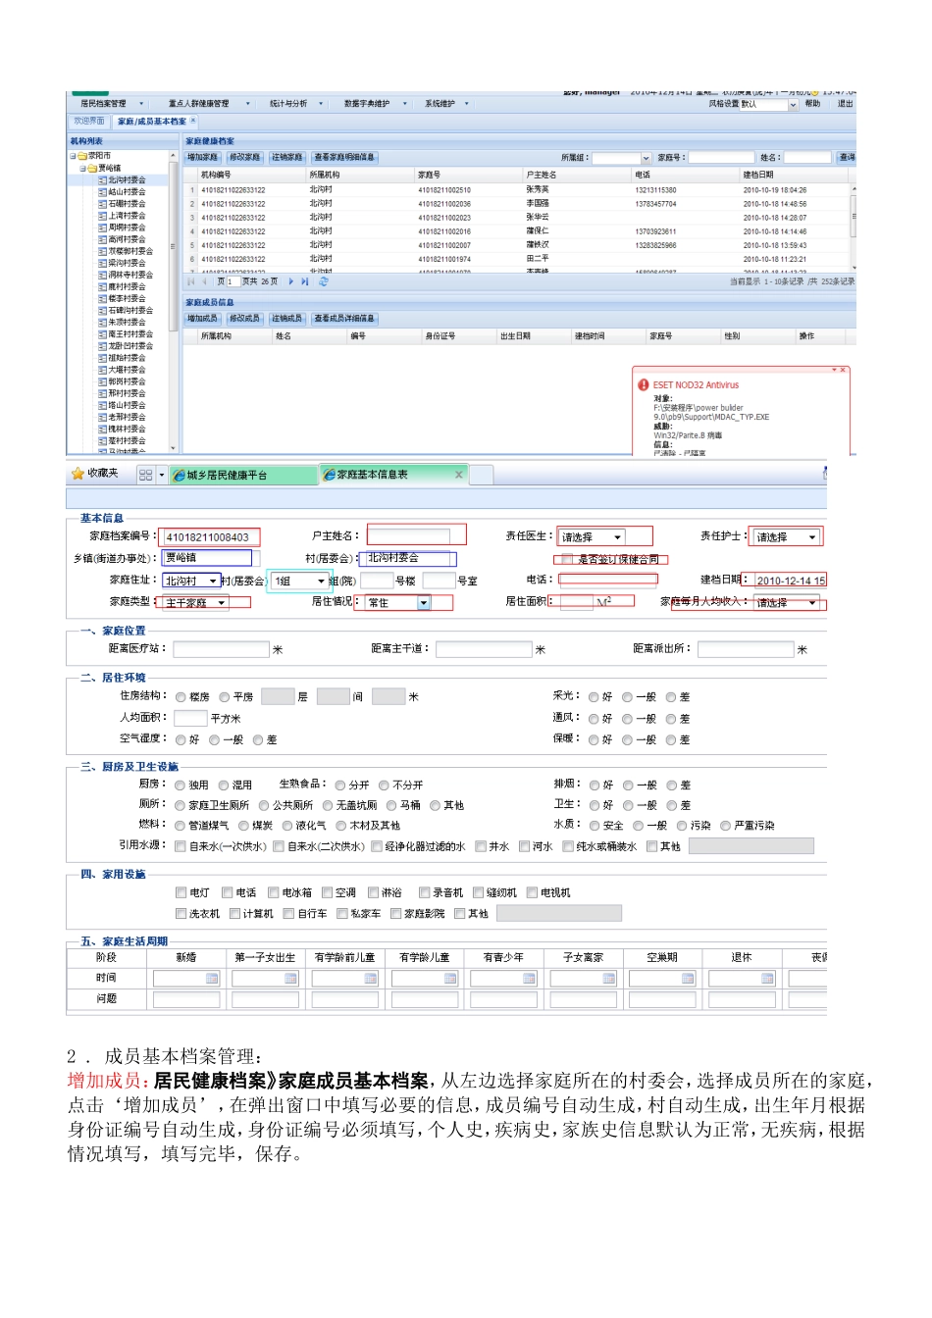Open the 风格设置 默认 style dropdown
Viewport: 932px width, 1318px height.
click(x=769, y=104)
